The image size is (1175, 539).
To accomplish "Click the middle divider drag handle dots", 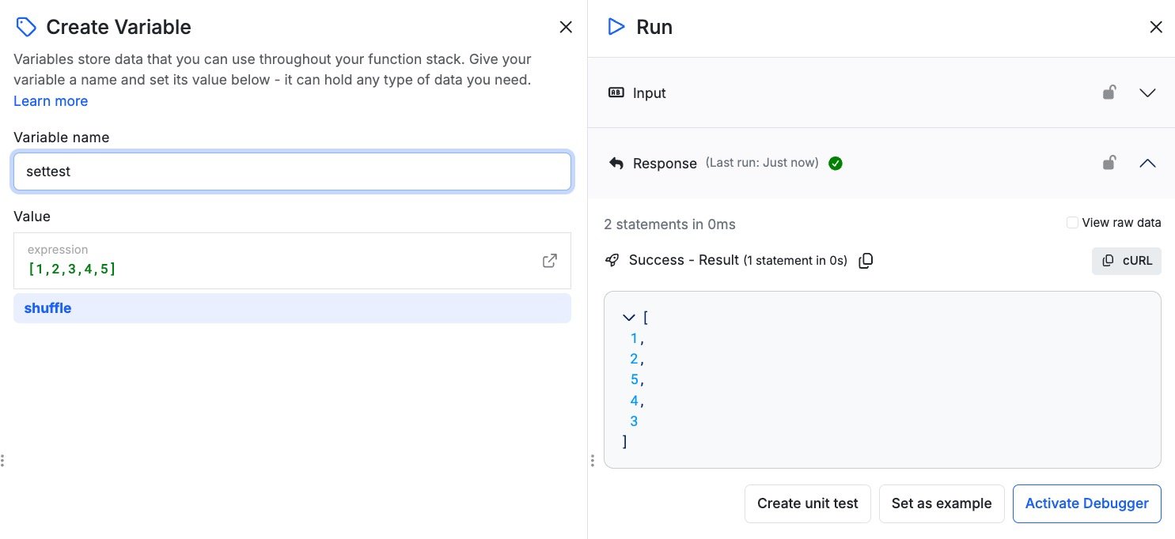I will (592, 460).
